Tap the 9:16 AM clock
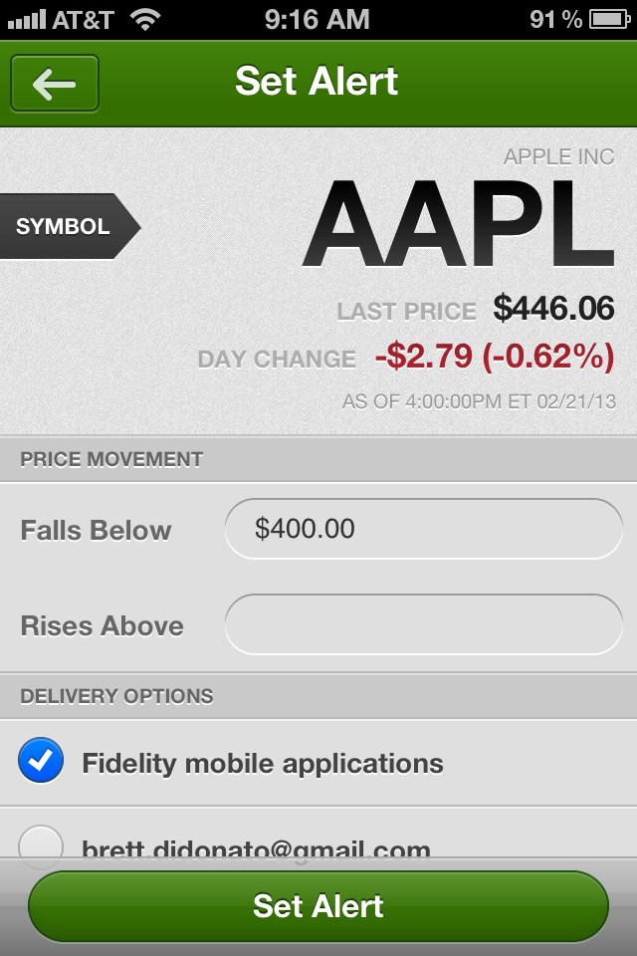637x956 pixels. (318, 19)
